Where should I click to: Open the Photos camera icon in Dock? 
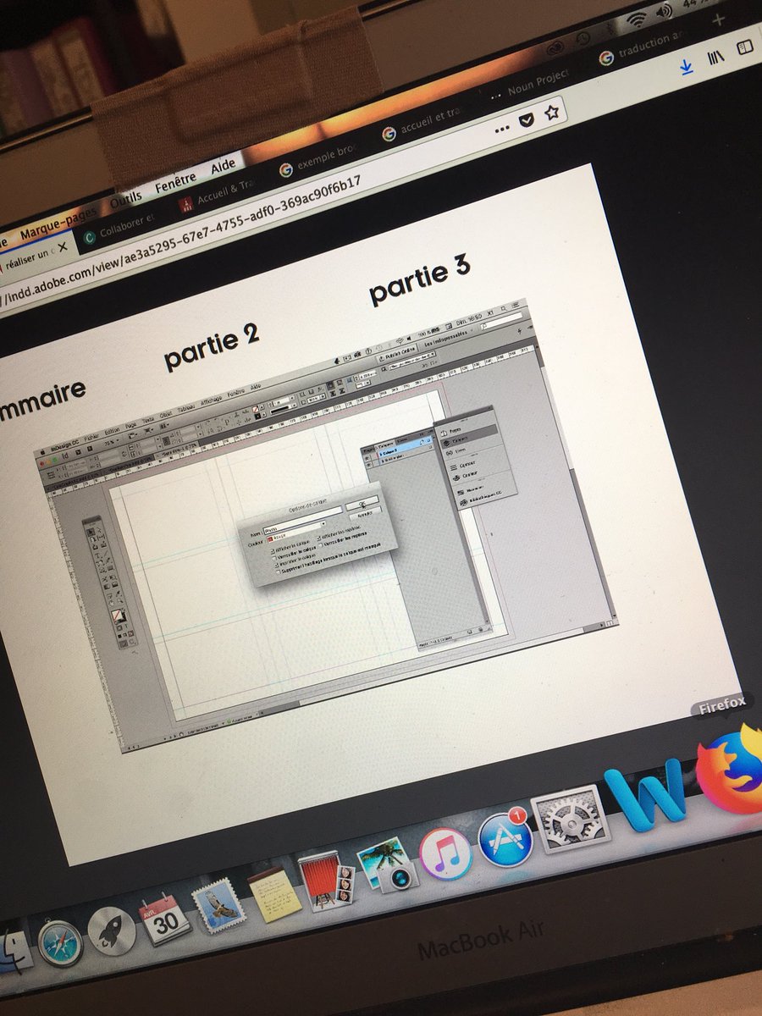(387, 864)
